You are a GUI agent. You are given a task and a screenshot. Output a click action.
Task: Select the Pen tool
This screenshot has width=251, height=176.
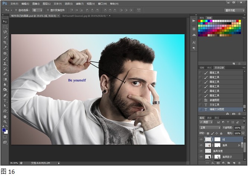(x=5, y=95)
